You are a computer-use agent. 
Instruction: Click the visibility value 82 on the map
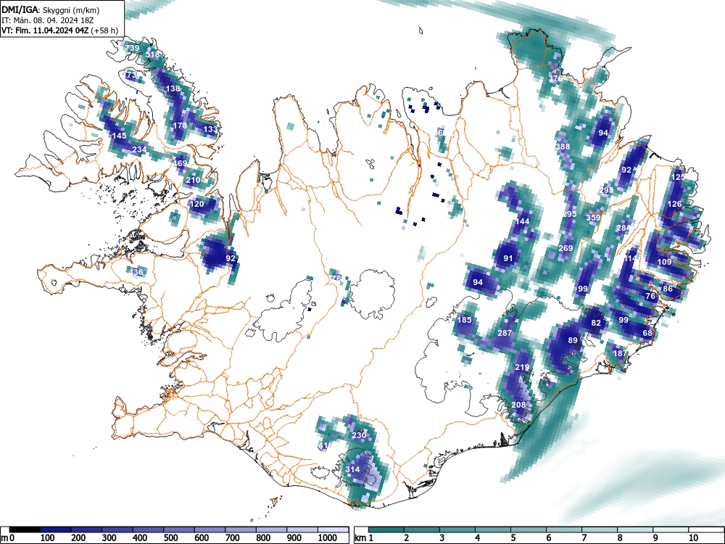point(596,323)
